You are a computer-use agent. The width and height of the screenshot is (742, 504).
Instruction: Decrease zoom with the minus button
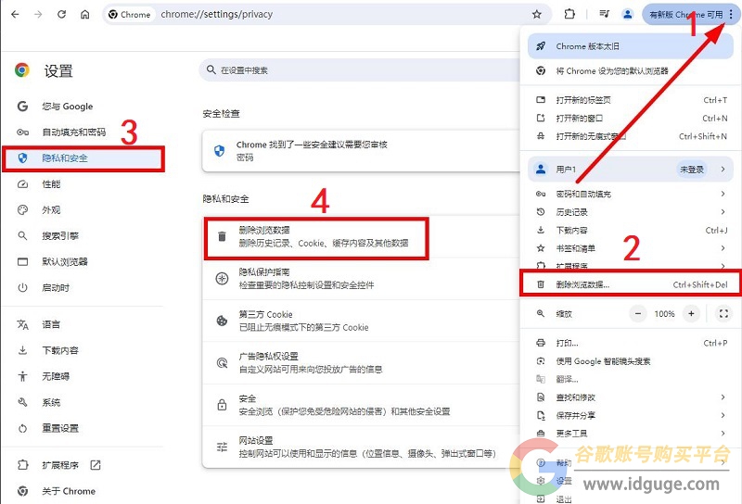point(638,313)
